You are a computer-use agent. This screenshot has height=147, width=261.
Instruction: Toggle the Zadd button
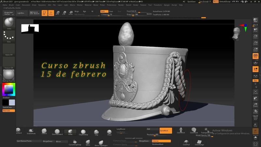(x=104, y=11)
